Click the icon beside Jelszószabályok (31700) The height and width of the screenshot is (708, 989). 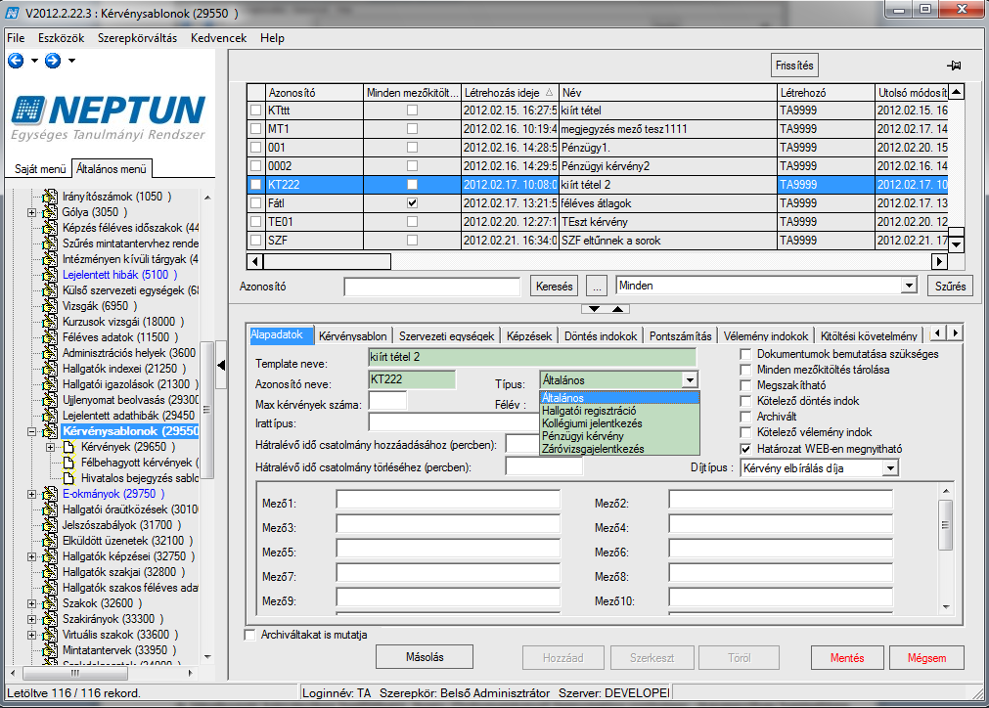pos(50,526)
